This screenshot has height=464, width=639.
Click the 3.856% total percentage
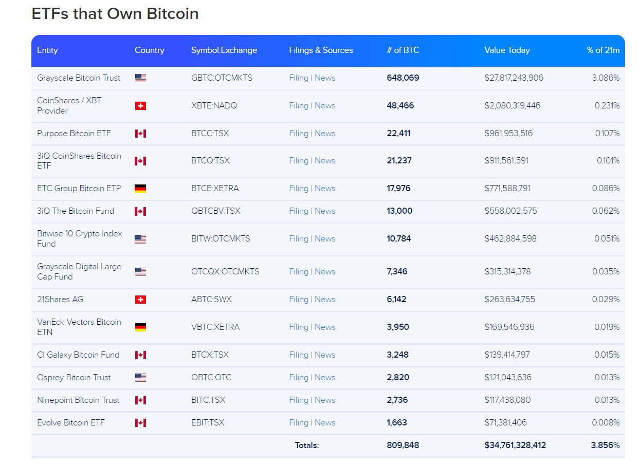pos(605,446)
